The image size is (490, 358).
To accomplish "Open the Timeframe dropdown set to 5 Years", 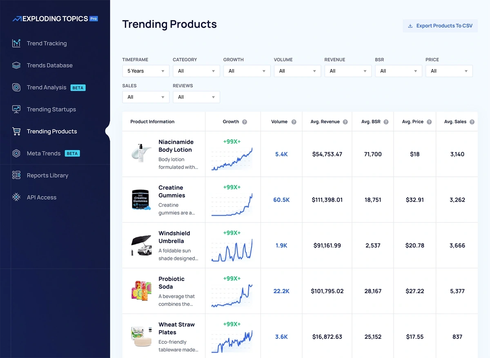I will pyautogui.click(x=146, y=71).
